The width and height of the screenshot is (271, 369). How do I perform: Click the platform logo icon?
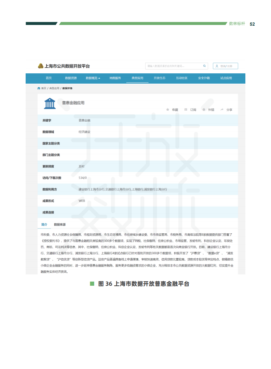tap(41, 66)
